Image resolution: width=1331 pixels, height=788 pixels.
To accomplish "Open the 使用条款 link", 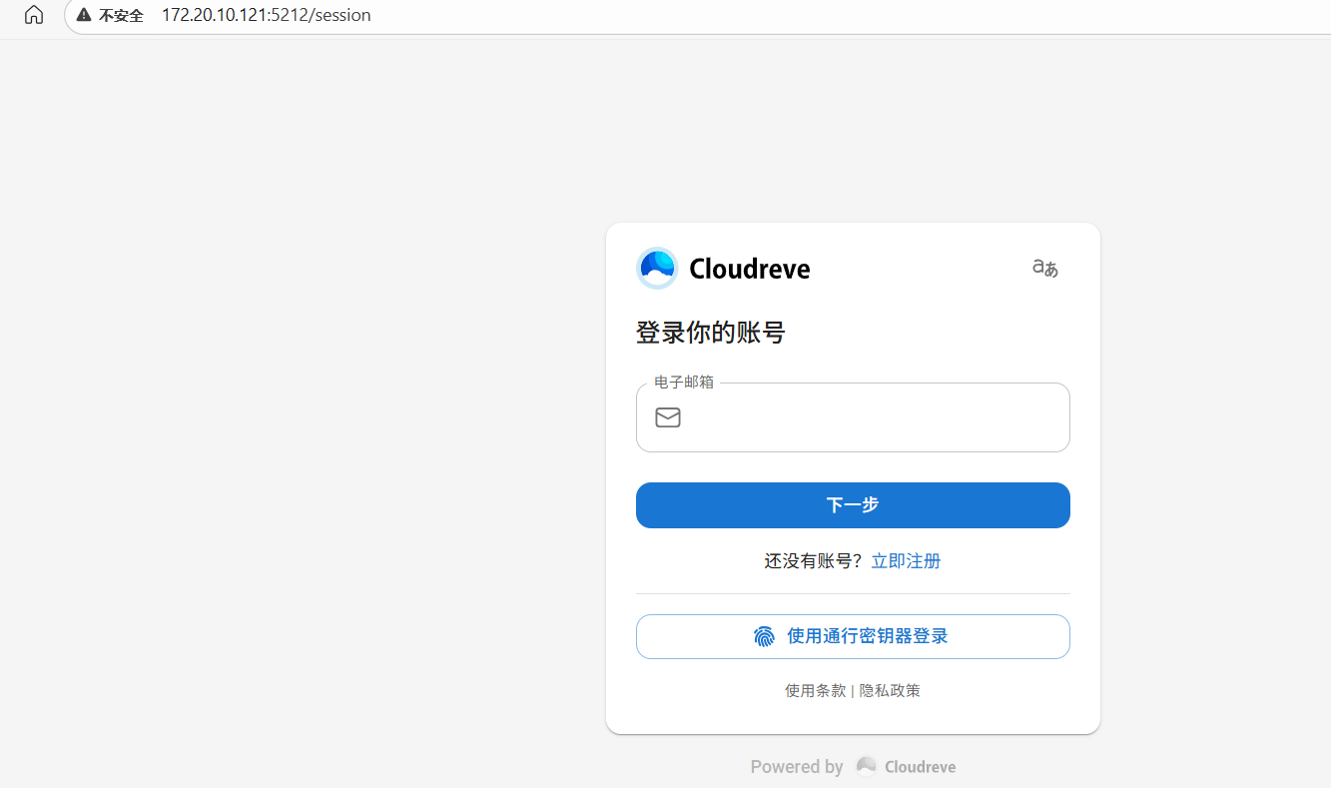I will click(x=815, y=690).
